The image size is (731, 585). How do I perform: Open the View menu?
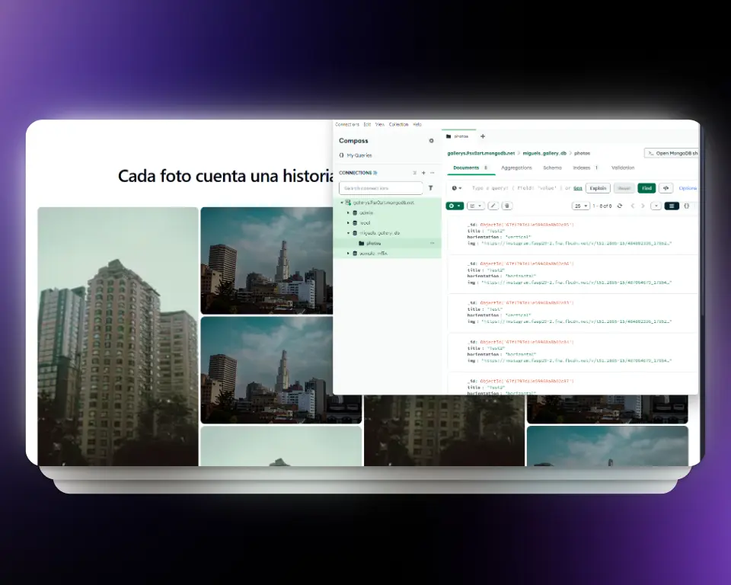[x=380, y=125]
